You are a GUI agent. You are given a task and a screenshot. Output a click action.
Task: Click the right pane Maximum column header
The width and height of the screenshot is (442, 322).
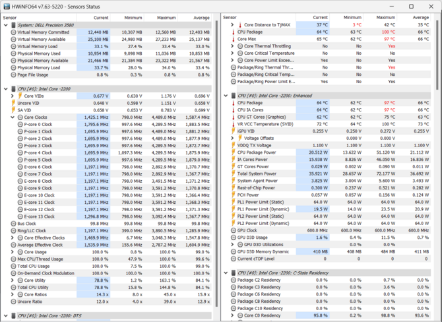[380, 17]
